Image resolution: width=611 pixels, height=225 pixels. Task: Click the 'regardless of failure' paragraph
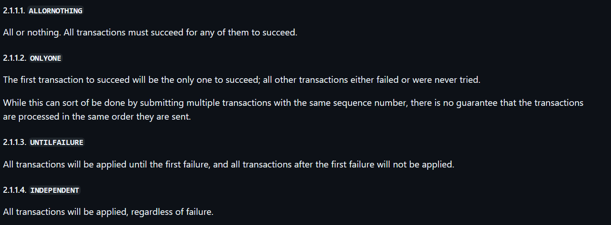108,212
